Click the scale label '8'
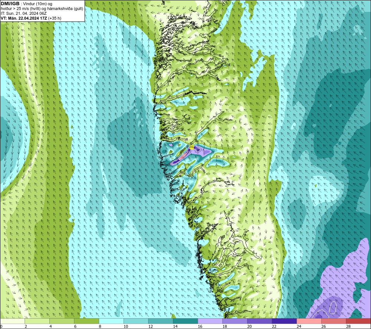The height and width of the screenshot is (329, 371). (x=100, y=326)
